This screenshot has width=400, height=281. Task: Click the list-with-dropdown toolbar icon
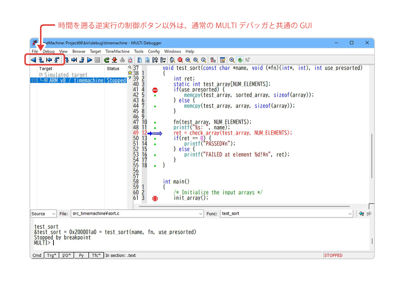click(x=163, y=60)
